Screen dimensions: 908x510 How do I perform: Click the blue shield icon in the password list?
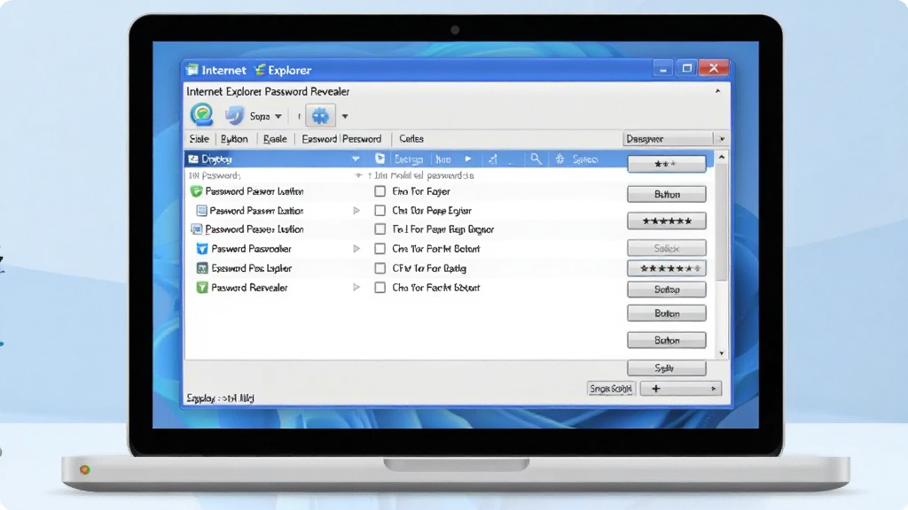point(202,249)
